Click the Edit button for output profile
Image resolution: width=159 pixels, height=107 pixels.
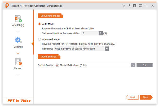[x=144, y=65]
